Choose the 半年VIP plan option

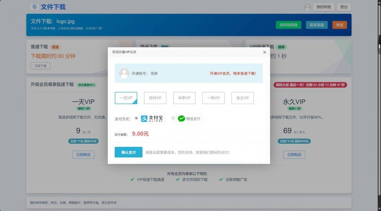click(184, 98)
